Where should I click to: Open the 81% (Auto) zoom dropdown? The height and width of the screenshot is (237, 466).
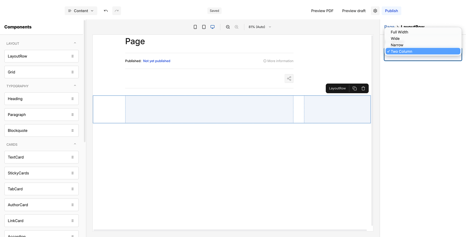click(x=260, y=27)
